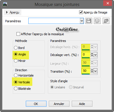
Task: Enable Afficher l'aperçu de la mosaïque checkbox
Action: point(18,34)
